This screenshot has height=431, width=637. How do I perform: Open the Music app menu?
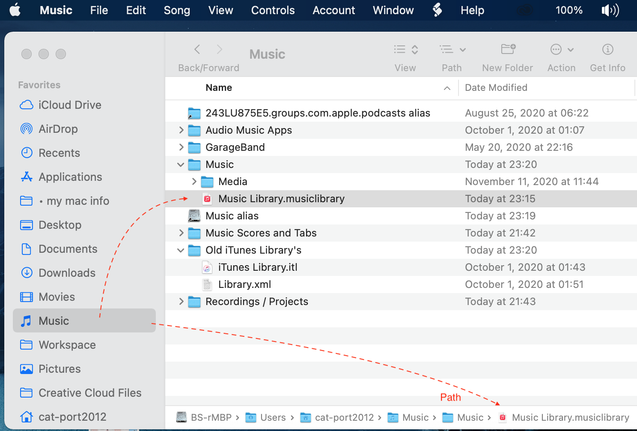(x=56, y=10)
